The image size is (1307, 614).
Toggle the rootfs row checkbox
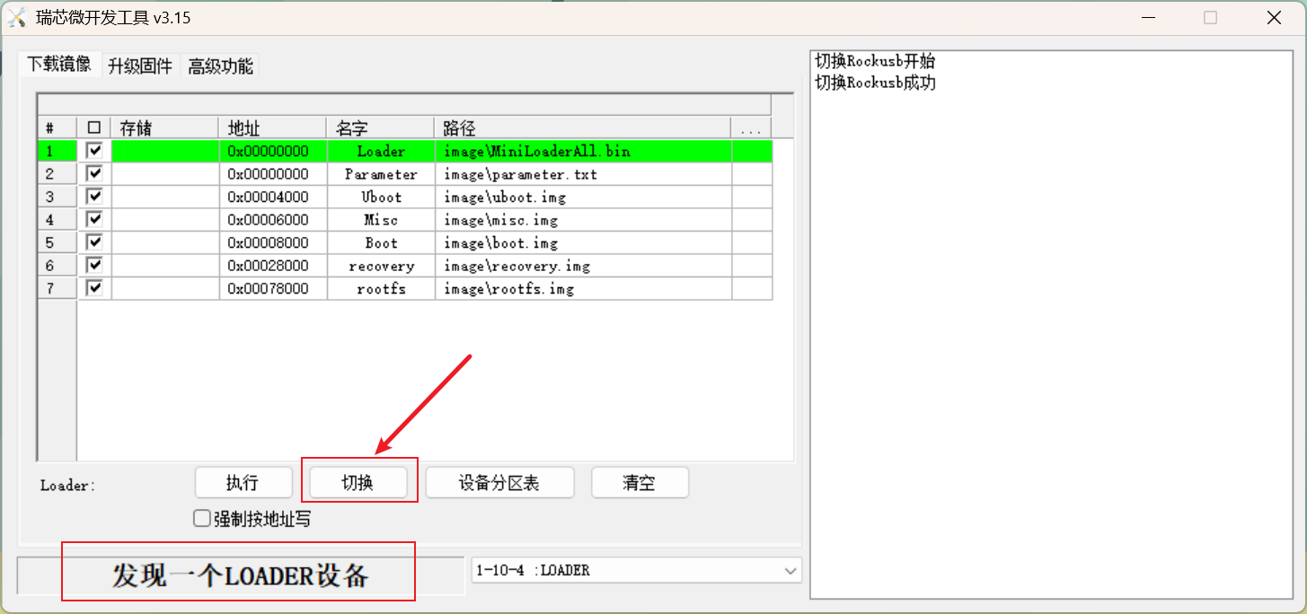click(x=94, y=288)
